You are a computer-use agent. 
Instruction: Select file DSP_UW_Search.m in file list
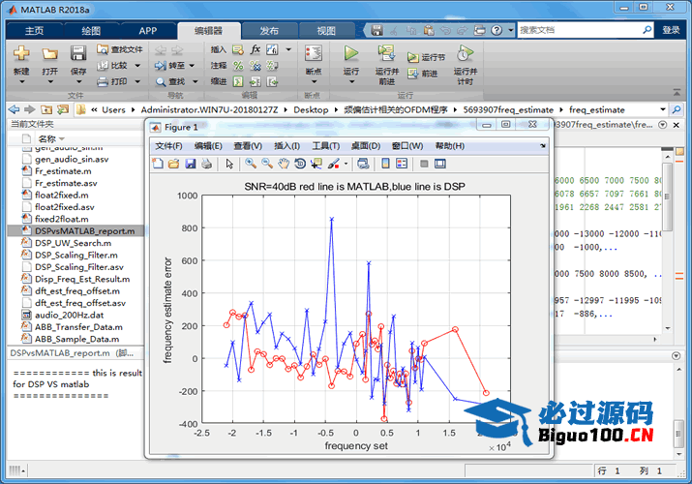pos(74,243)
